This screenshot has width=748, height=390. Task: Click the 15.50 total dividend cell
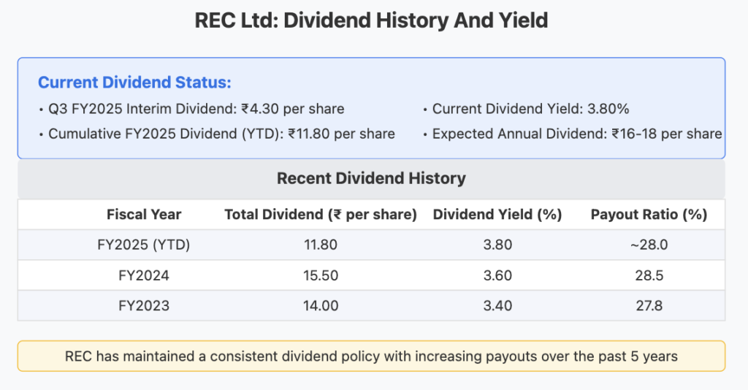coord(321,275)
